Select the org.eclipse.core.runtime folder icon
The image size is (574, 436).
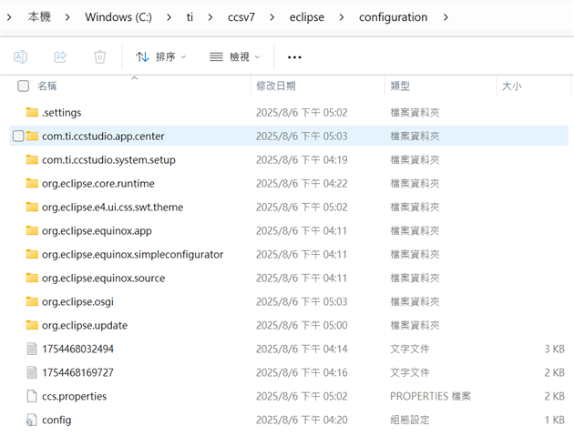point(32,183)
